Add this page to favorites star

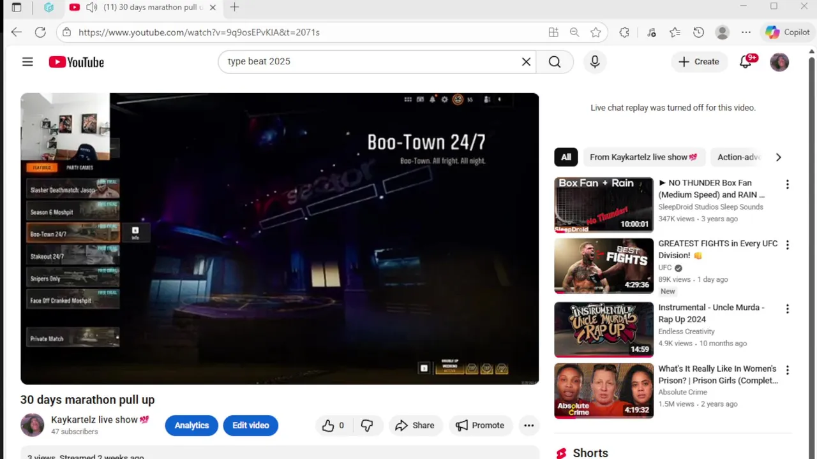coord(596,32)
